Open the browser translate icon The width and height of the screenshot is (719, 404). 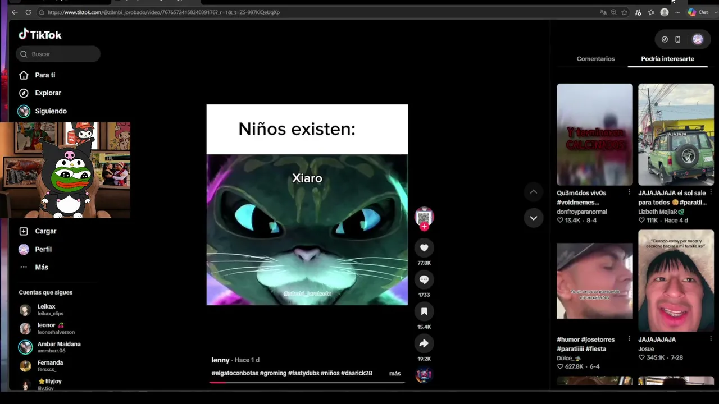603,12
